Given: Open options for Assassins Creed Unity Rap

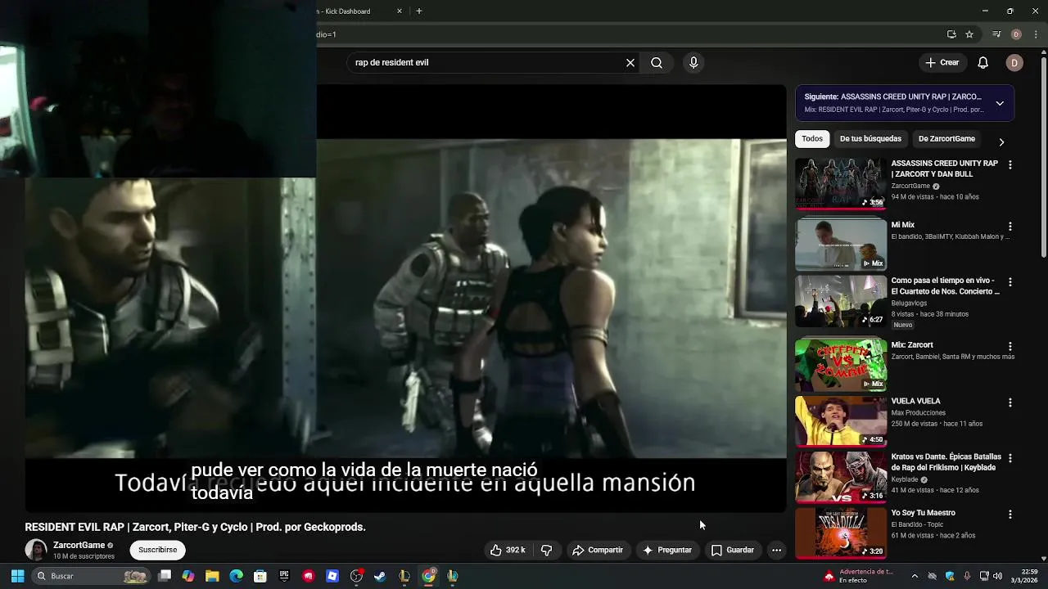Looking at the screenshot, I should 1010,165.
